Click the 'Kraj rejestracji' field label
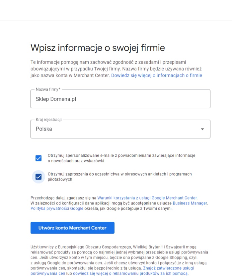The image size is (232, 277). point(49,120)
